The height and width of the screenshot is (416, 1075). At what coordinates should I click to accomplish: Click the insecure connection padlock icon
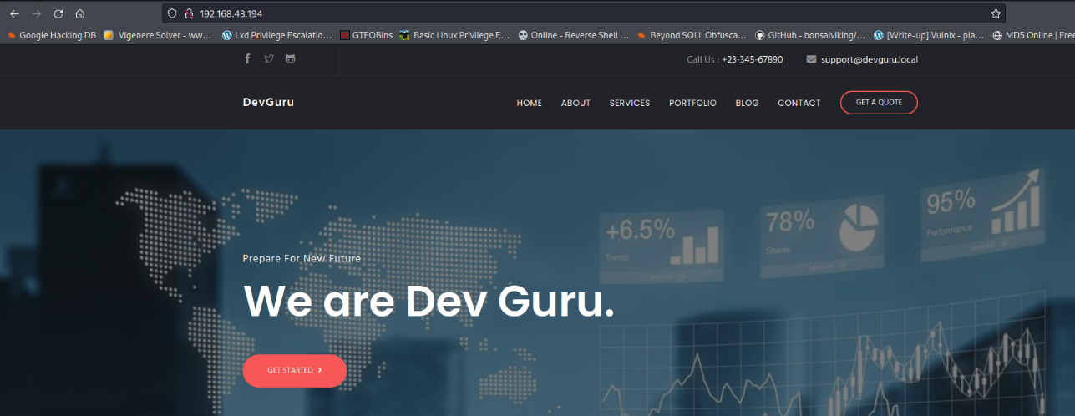click(189, 13)
